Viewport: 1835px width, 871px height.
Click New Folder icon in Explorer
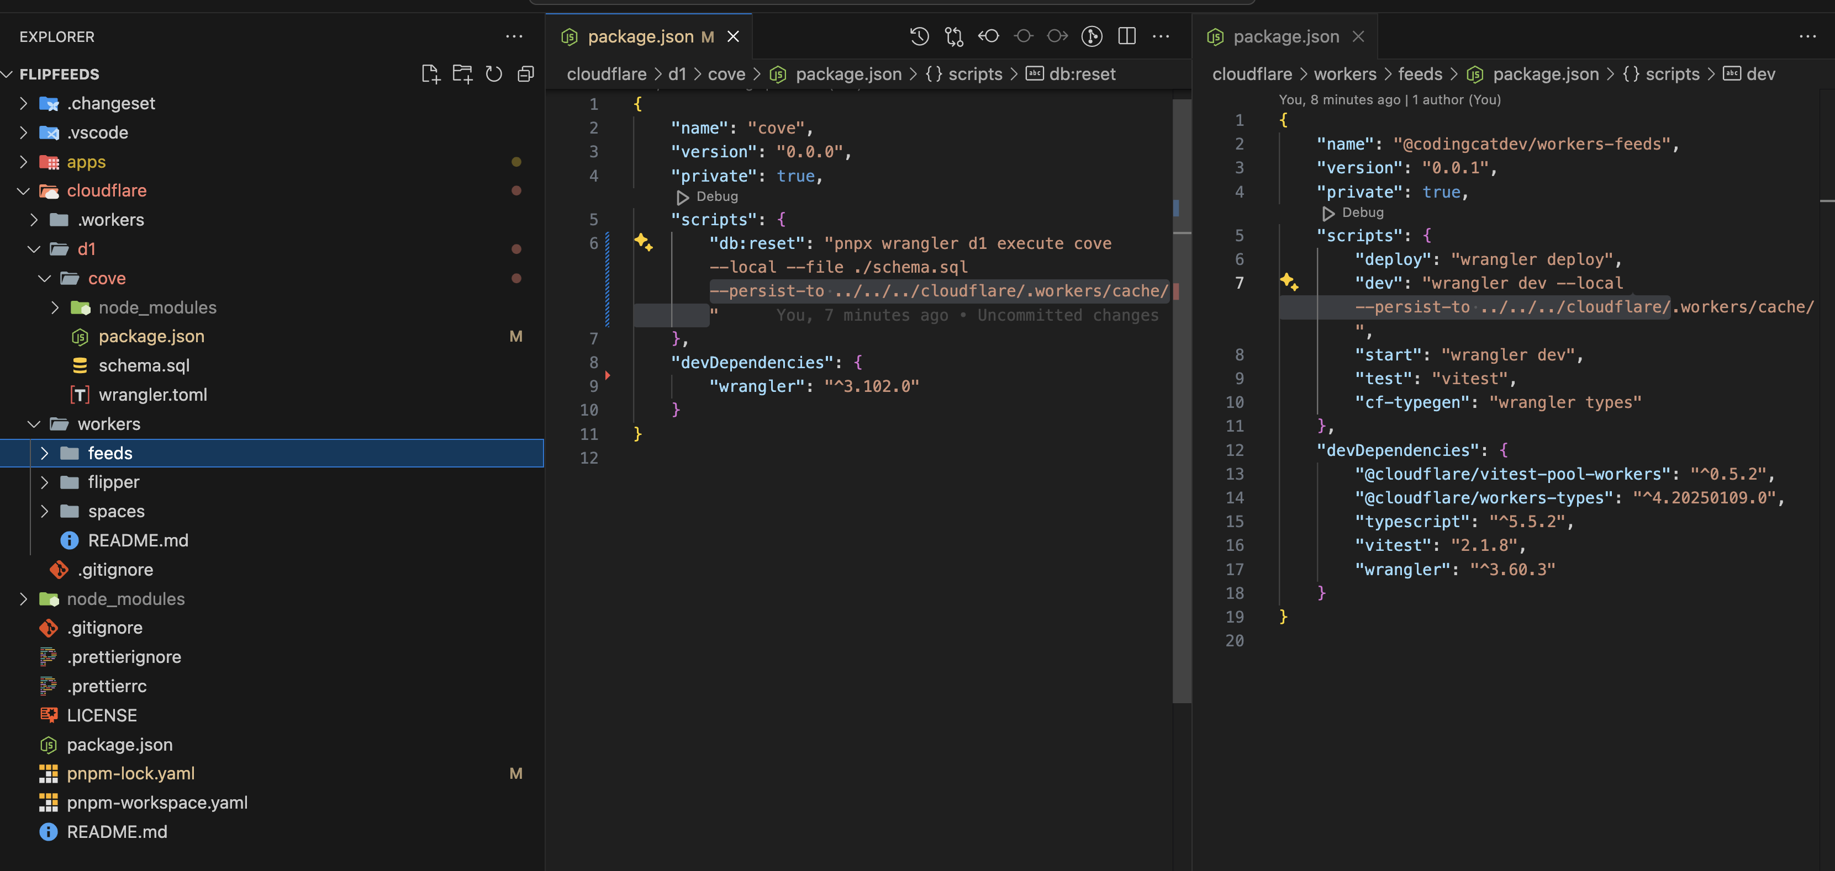(462, 74)
